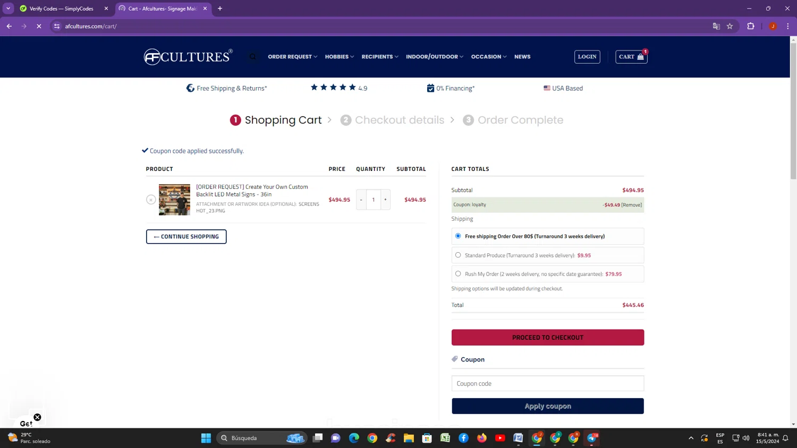797x448 pixels.
Task: Open the Chrome profile avatar
Action: pos(773,26)
